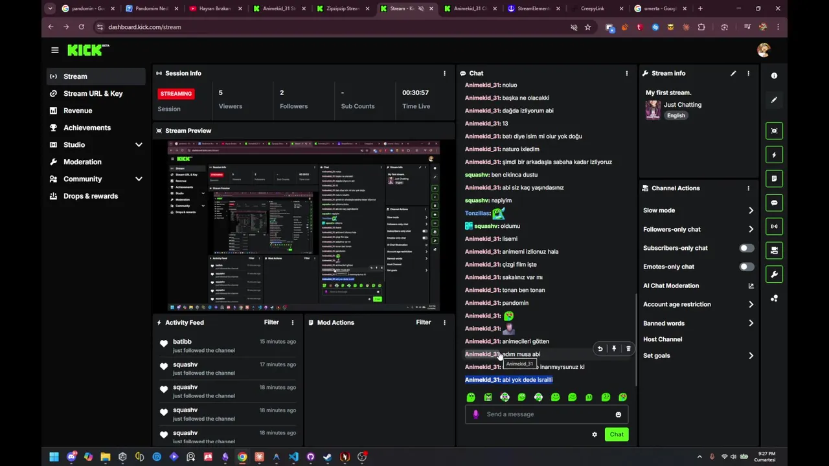This screenshot has width=829, height=466.
Task: Click the Send a message input field
Action: pyautogui.click(x=547, y=414)
